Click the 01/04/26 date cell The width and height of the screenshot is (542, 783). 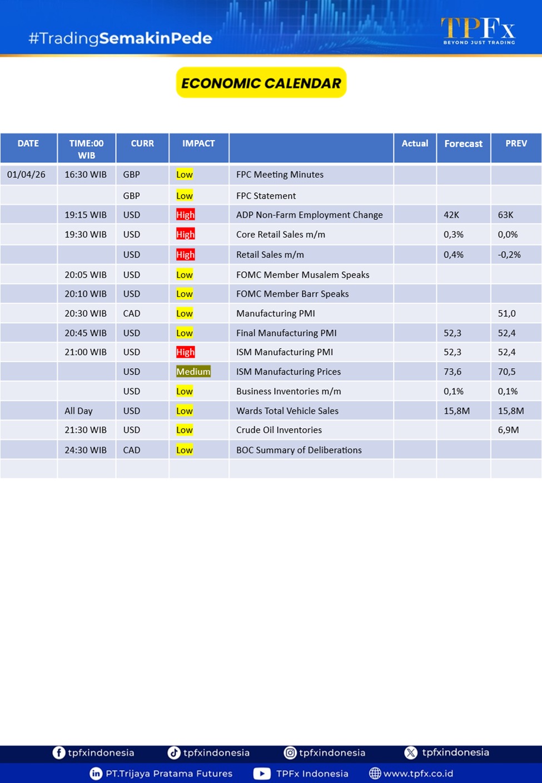coord(26,175)
